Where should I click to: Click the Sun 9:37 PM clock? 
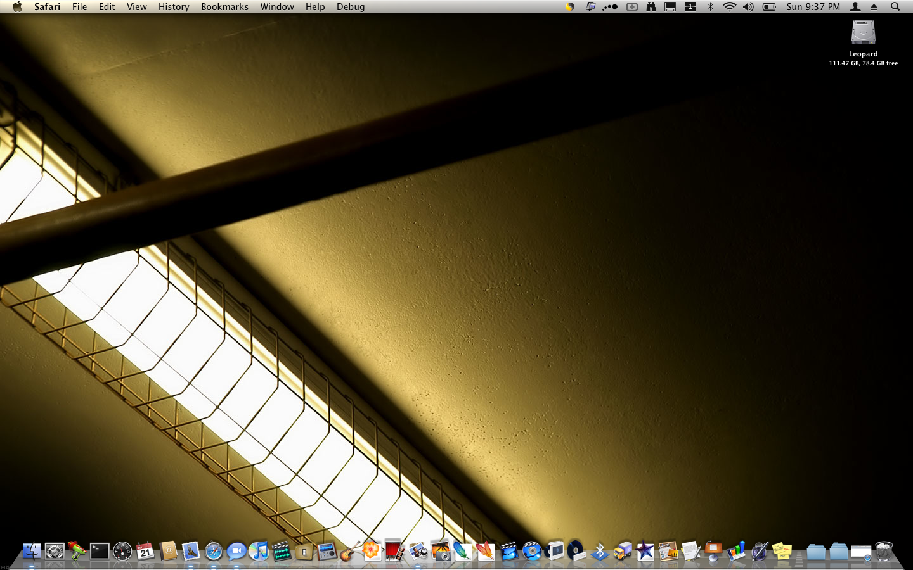(813, 7)
